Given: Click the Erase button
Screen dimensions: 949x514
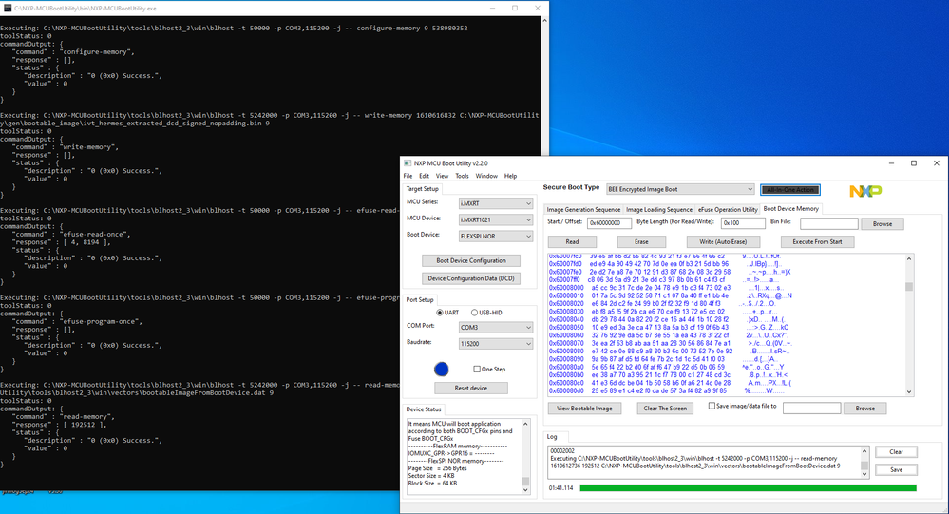Looking at the screenshot, I should click(641, 241).
